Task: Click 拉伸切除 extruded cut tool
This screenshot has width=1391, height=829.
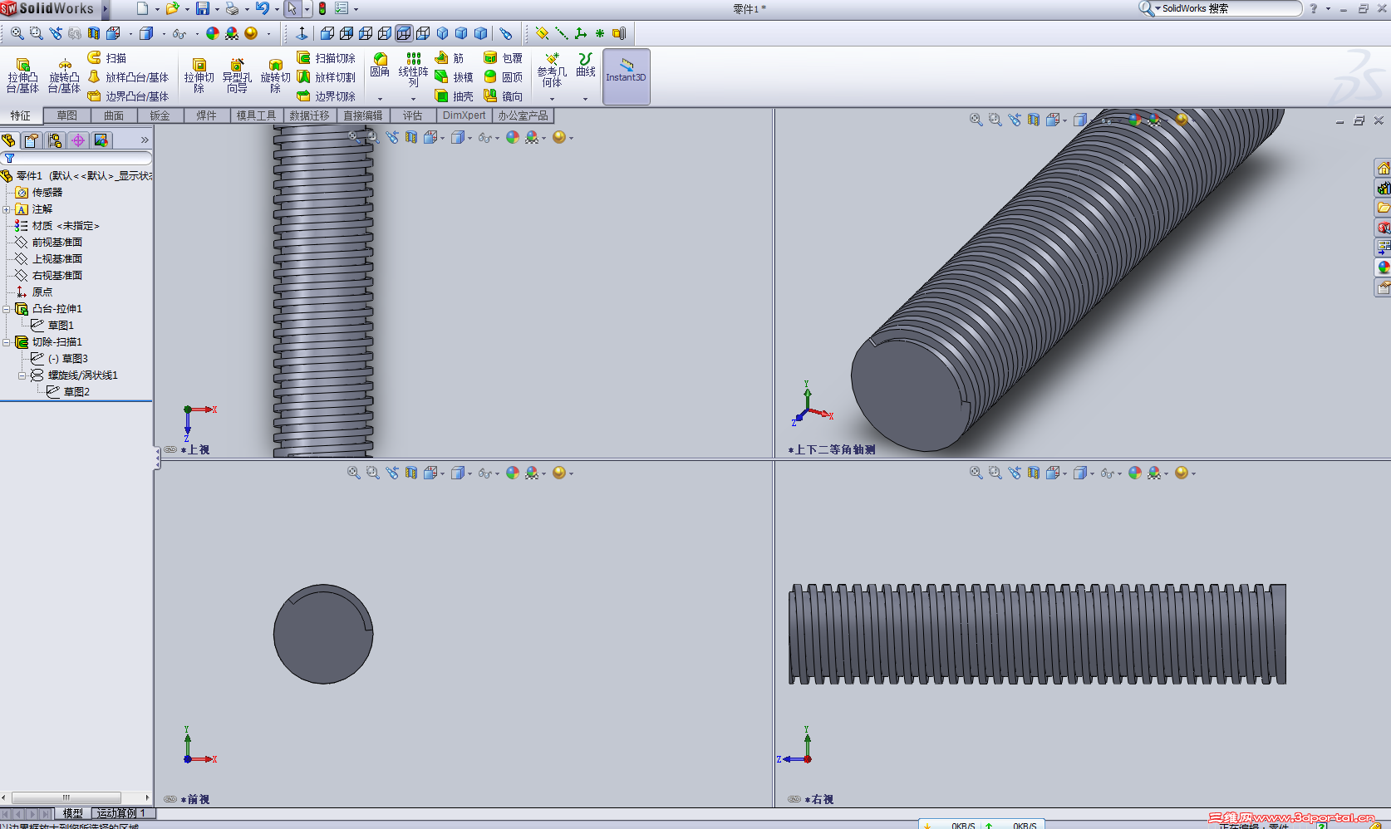Action: (199, 76)
